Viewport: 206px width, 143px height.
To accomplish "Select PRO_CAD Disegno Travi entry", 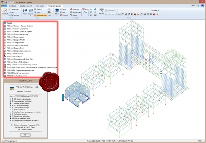I will coord(14,48).
